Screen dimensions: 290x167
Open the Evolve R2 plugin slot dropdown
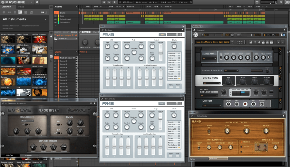pos(76,38)
